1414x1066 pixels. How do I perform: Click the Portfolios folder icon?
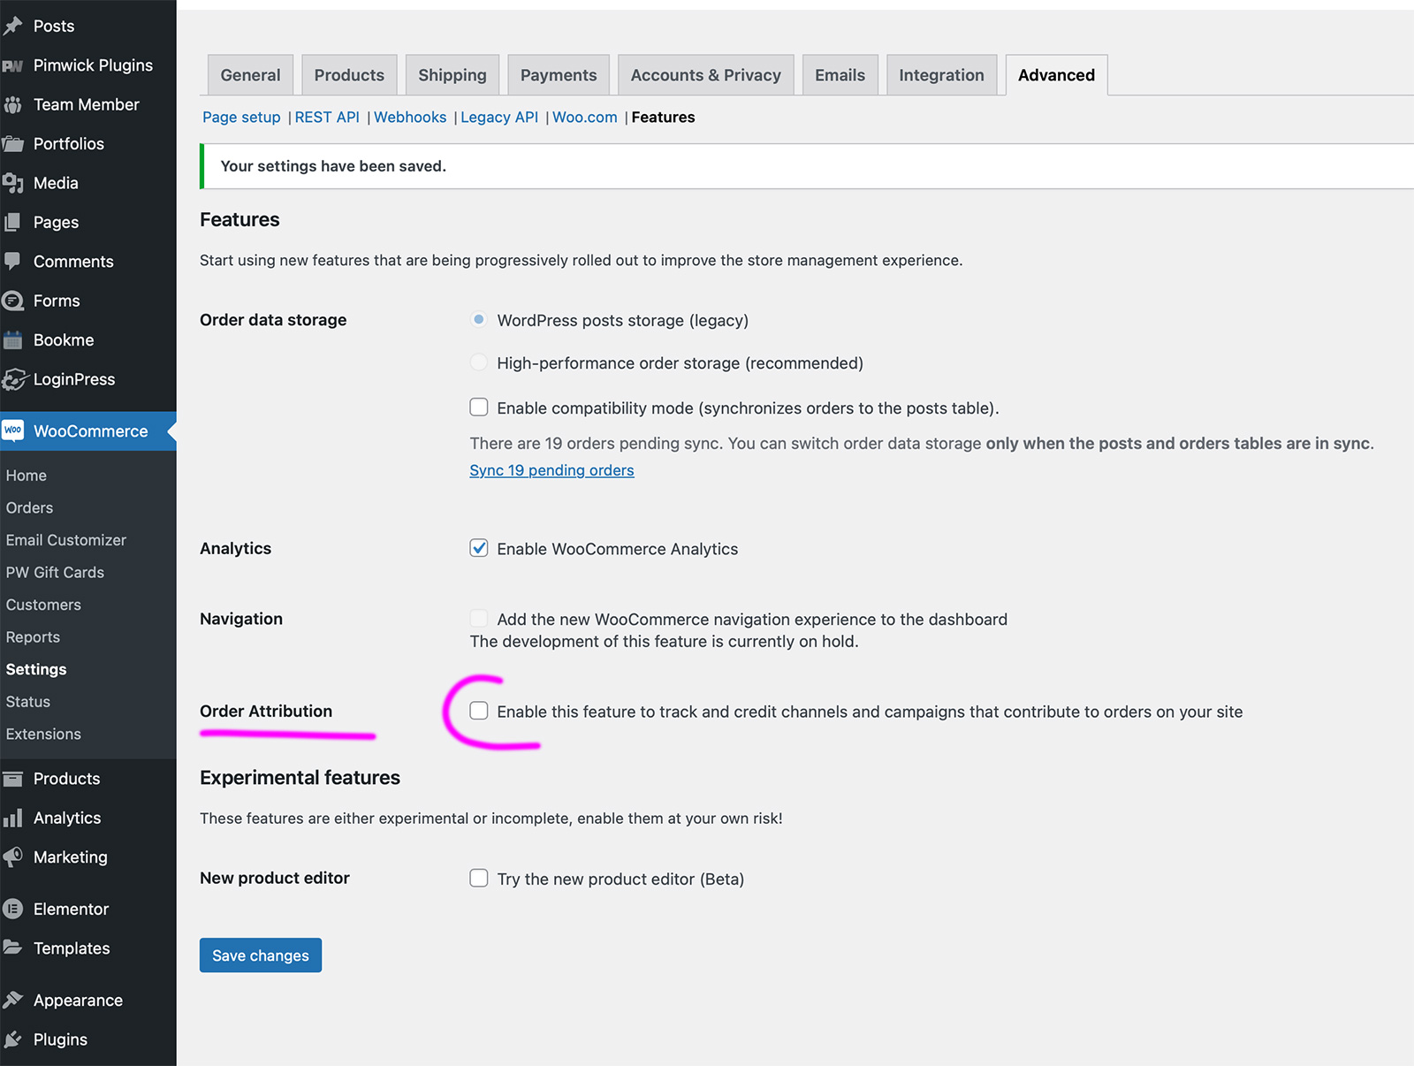click(x=12, y=144)
